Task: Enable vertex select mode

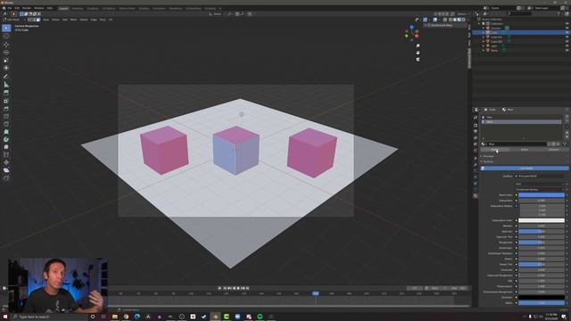Action: point(30,20)
